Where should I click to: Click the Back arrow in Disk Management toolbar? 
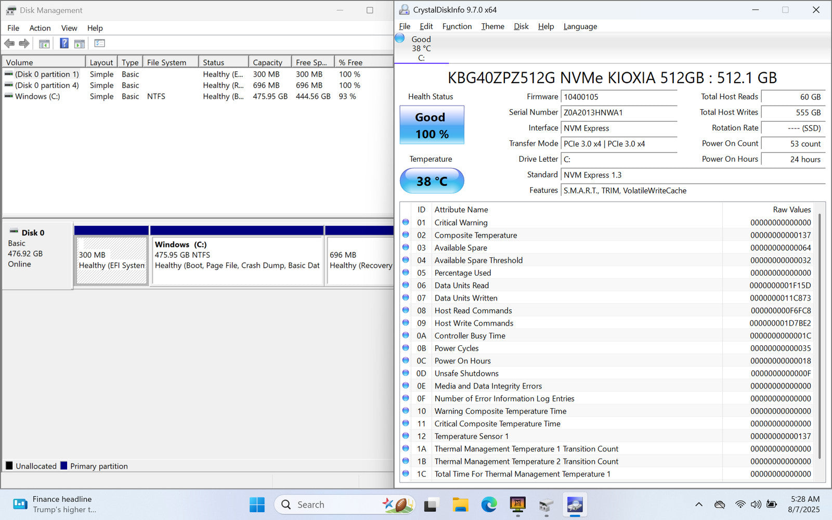(9, 44)
